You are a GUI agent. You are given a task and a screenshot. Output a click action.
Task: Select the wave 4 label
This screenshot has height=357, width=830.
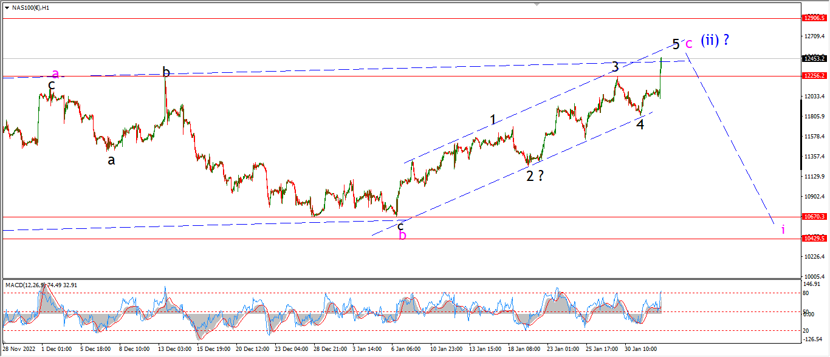pyautogui.click(x=640, y=124)
